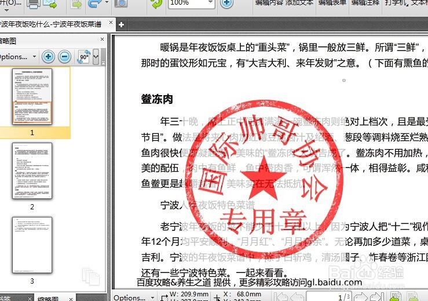Image resolution: width=428 pixels, height=301 pixels.
Task: Close the thumbnails panel with X
Action: point(102,39)
